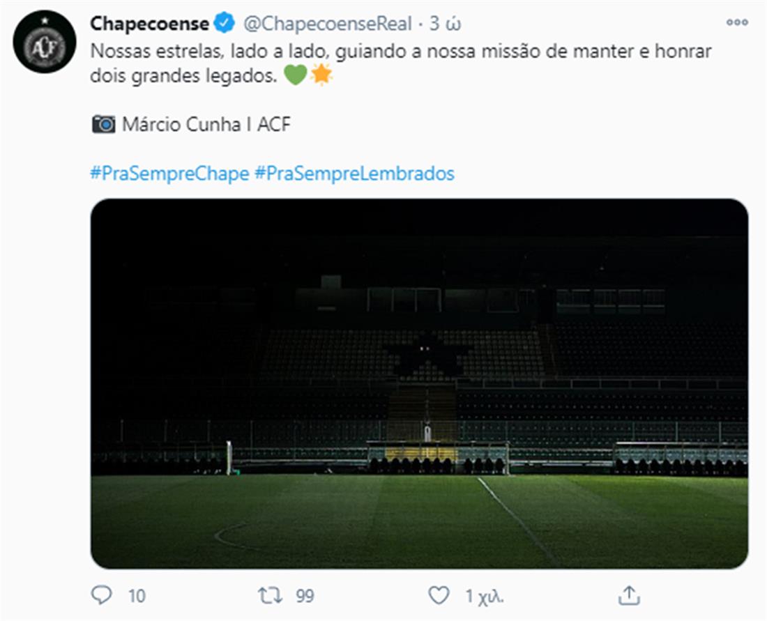This screenshot has height=621, width=767.
Task: Click the share upload icon
Action: pyautogui.click(x=629, y=595)
